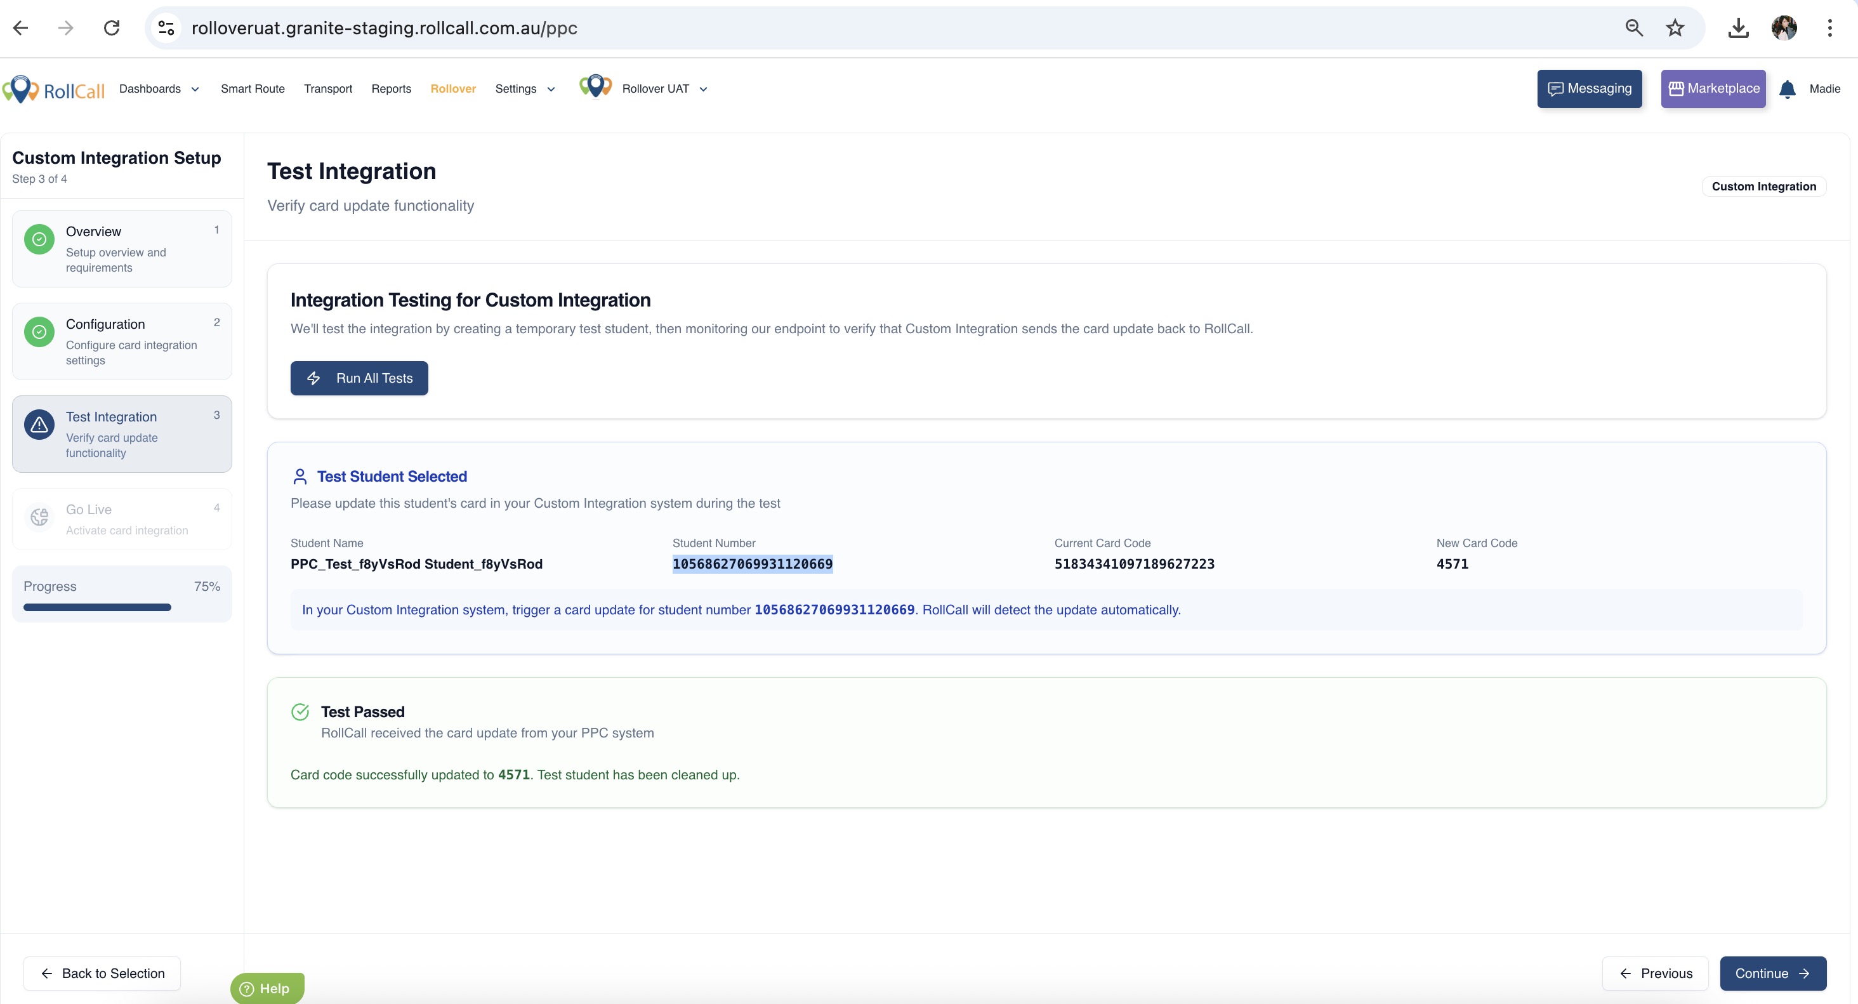Click the RollCall logo
This screenshot has height=1004, width=1858.
pyautogui.click(x=54, y=89)
